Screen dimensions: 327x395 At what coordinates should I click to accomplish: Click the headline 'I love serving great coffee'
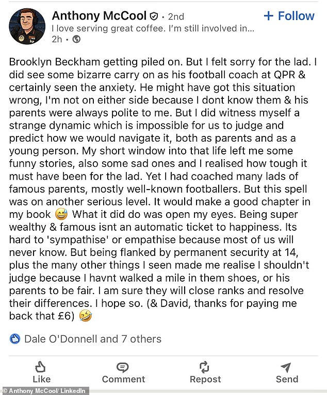click(x=153, y=28)
